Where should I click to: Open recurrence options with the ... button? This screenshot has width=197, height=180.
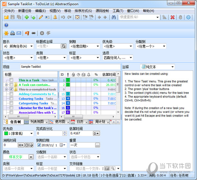(x=98, y=145)
